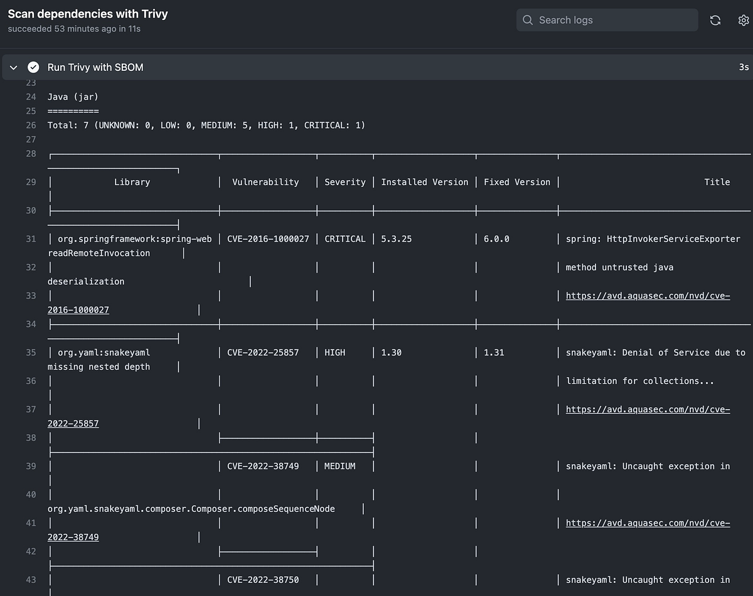
Task: Click the chevron next to Run Trivy with SBOM
Action: pos(13,67)
